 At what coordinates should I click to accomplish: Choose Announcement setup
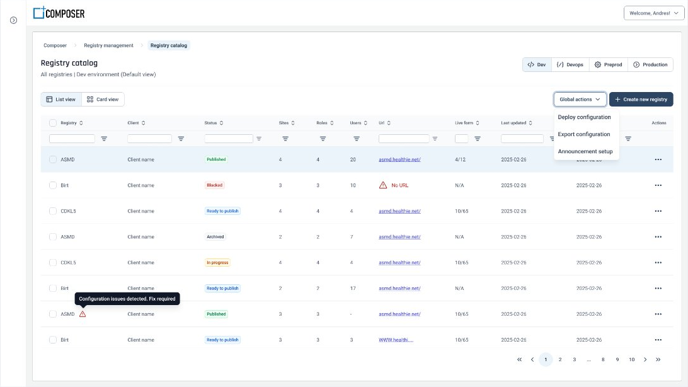[x=585, y=151]
